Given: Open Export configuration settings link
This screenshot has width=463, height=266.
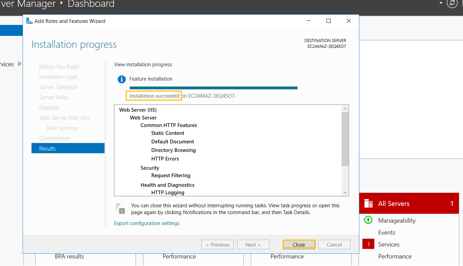Looking at the screenshot, I should 147,223.
